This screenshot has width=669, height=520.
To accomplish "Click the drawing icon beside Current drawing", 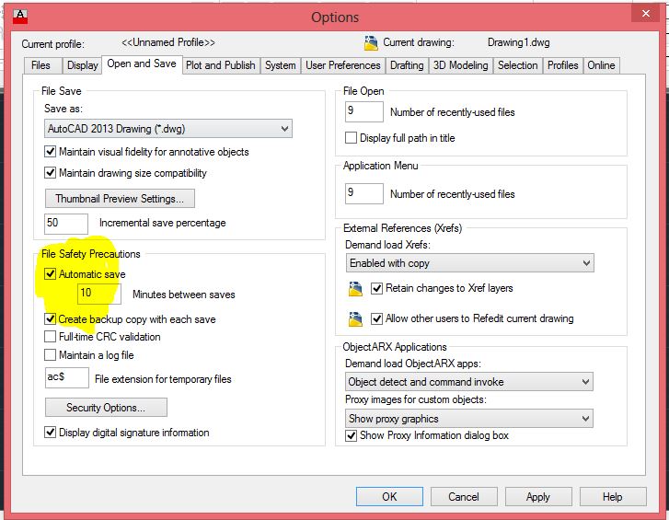I will [x=371, y=43].
